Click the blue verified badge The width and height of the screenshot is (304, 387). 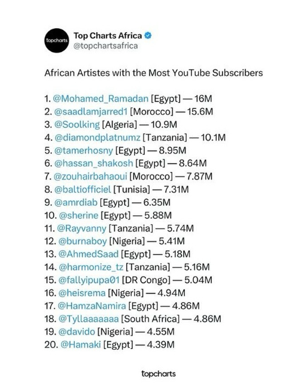(148, 36)
